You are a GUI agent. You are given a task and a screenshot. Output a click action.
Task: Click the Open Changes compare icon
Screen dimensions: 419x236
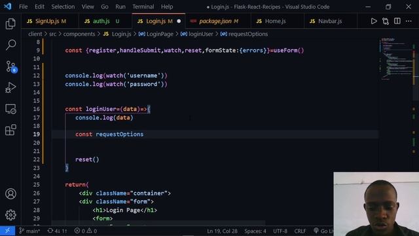(x=386, y=21)
